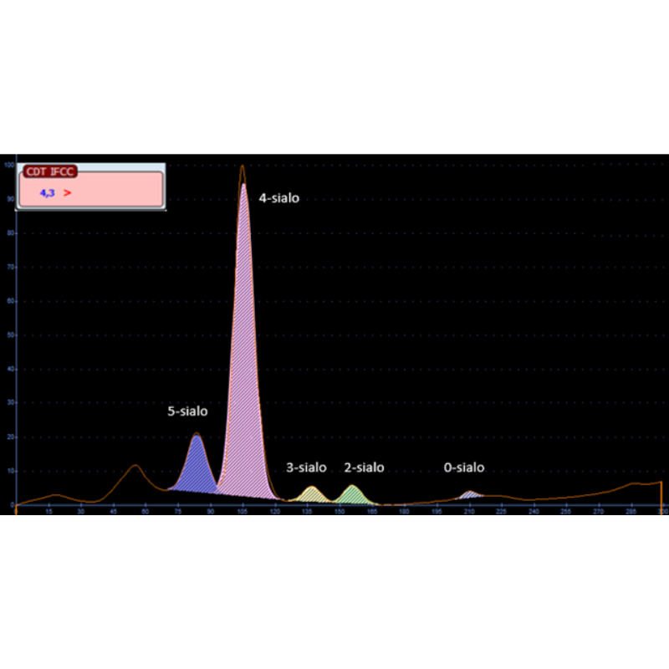Click the 3-sialo text label
Viewport: 669px width, 669px height.
pyautogui.click(x=306, y=467)
